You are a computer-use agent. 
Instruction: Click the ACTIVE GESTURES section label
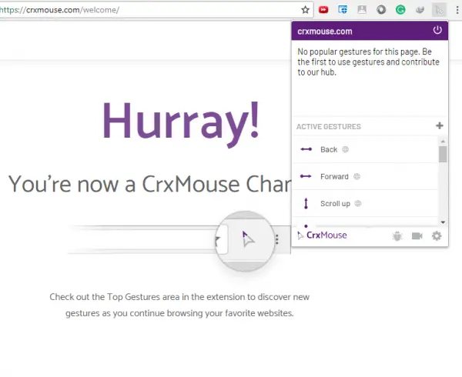pyautogui.click(x=329, y=126)
